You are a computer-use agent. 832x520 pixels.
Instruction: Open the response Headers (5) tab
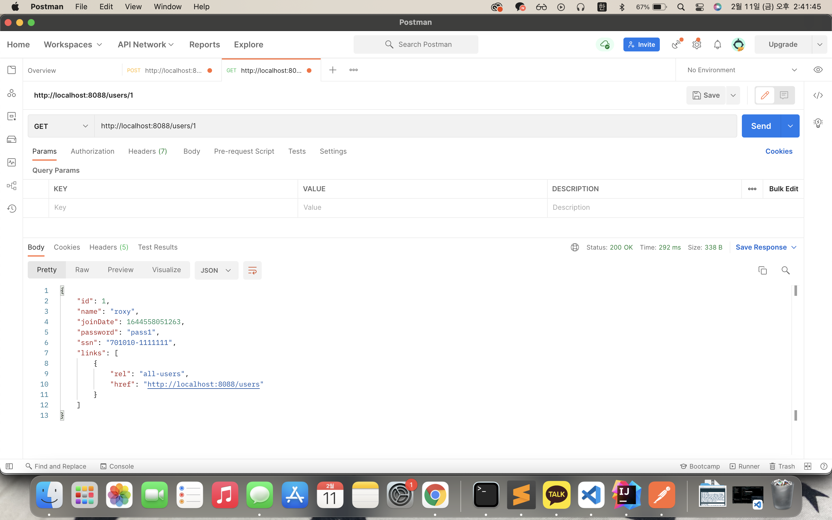click(109, 247)
